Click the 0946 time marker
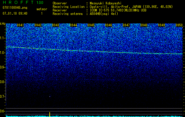 click(109, 25)
